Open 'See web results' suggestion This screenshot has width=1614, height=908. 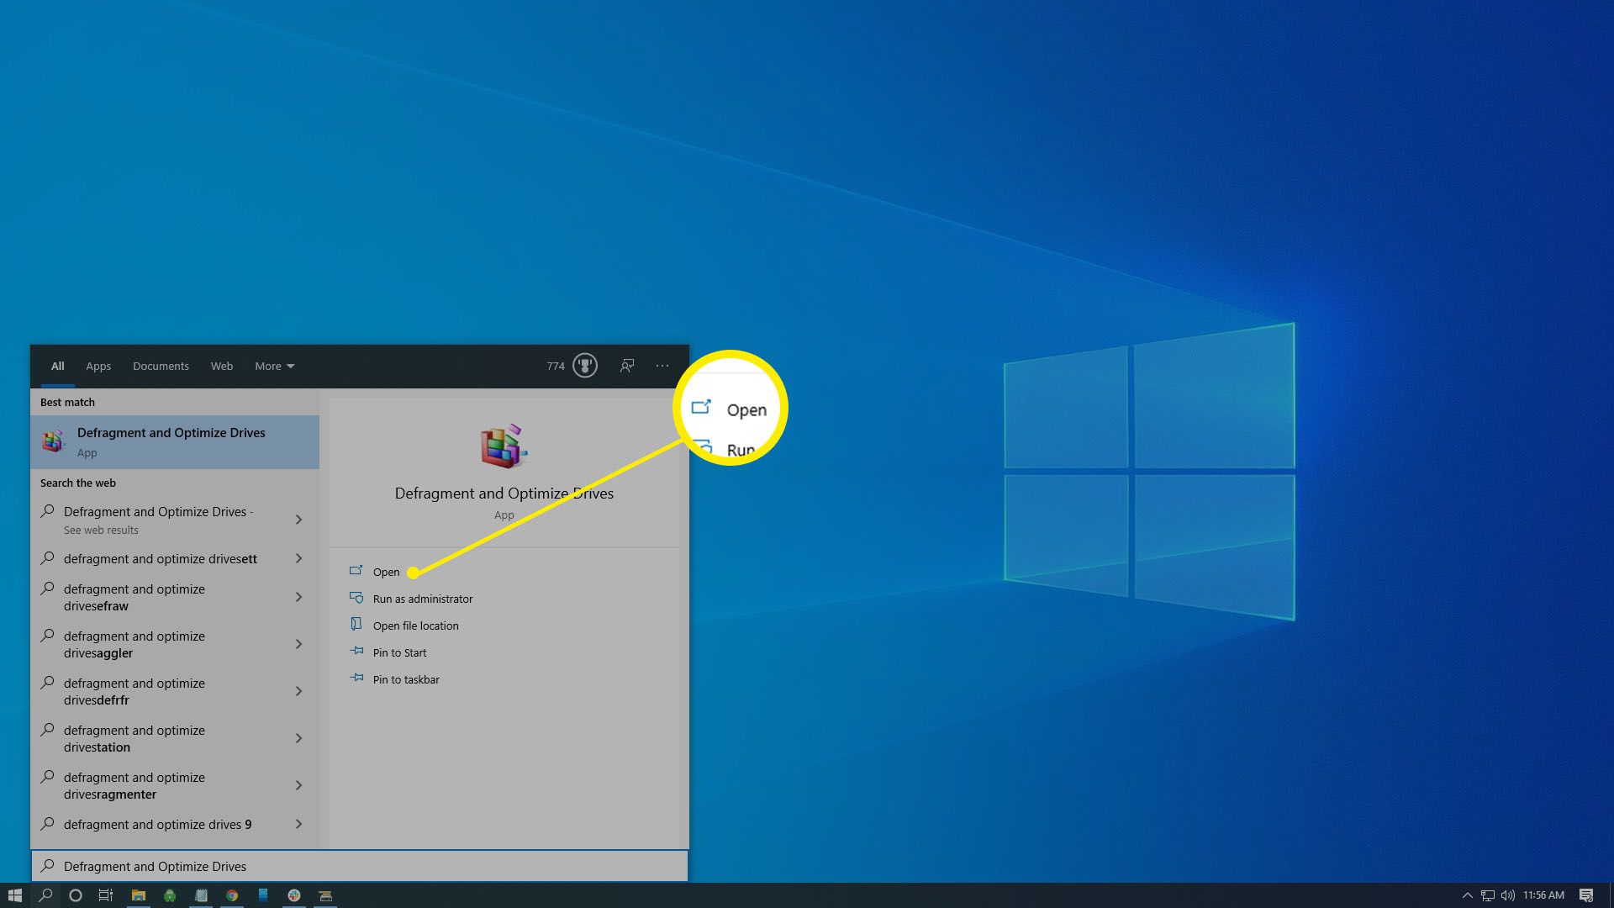coord(160,520)
